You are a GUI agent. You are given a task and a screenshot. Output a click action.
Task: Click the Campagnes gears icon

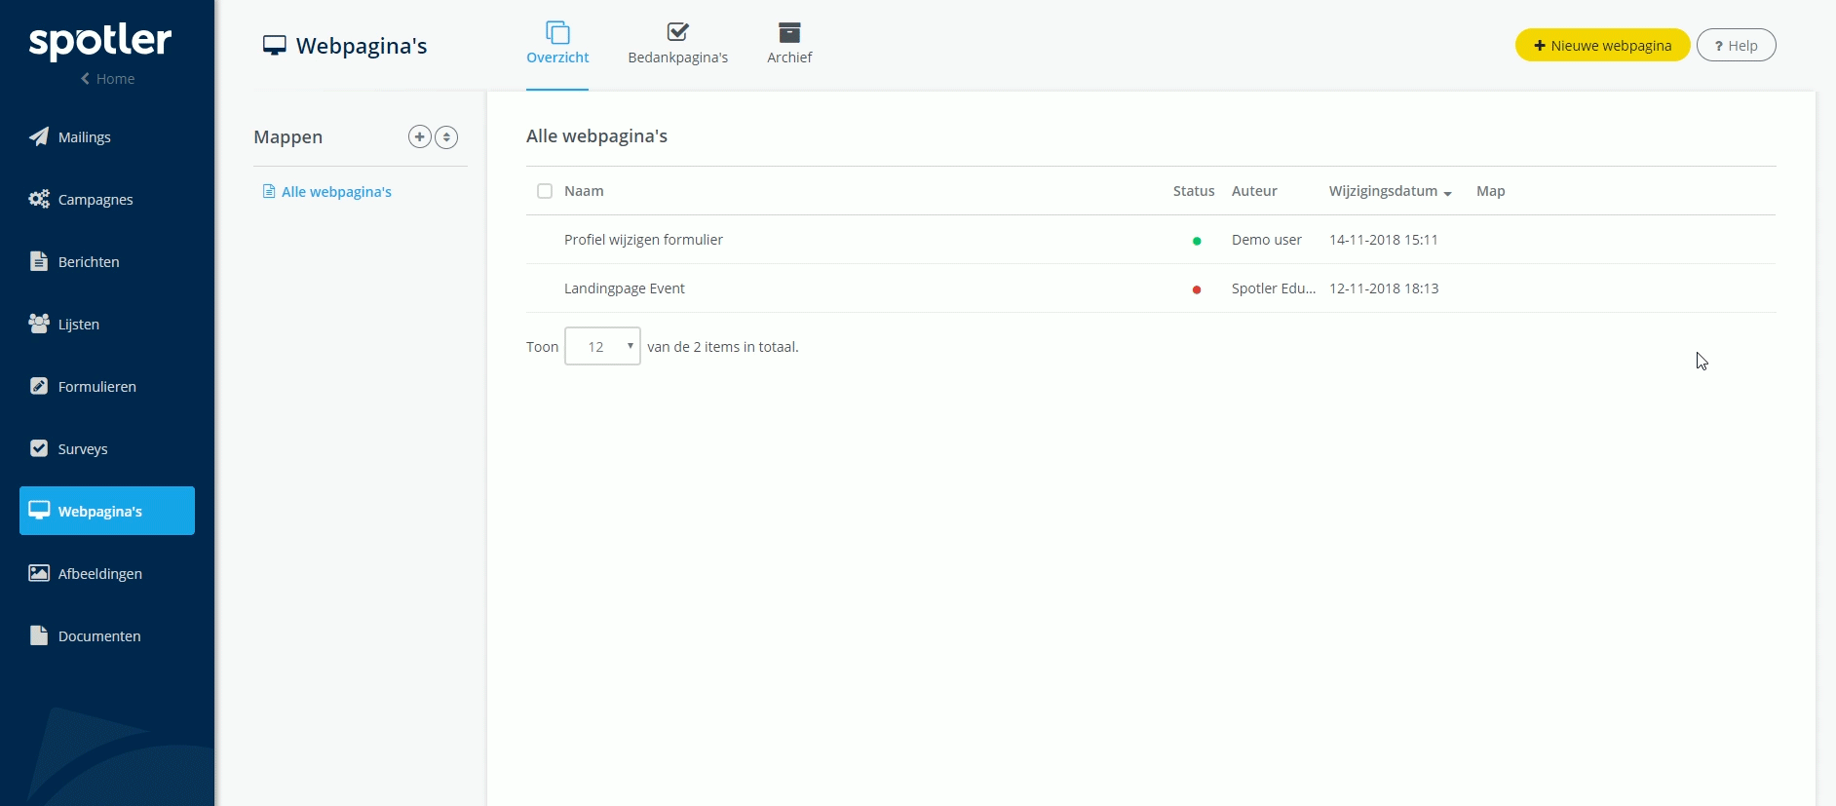(39, 199)
